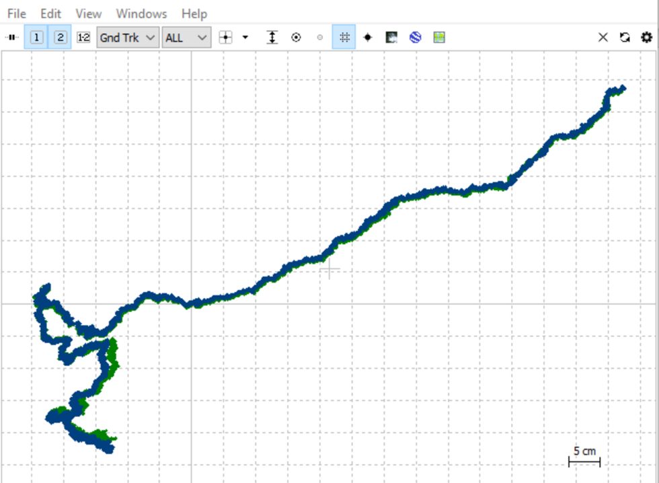Click the green grid map icon
Viewport: 659px width, 483px height.
(x=439, y=38)
